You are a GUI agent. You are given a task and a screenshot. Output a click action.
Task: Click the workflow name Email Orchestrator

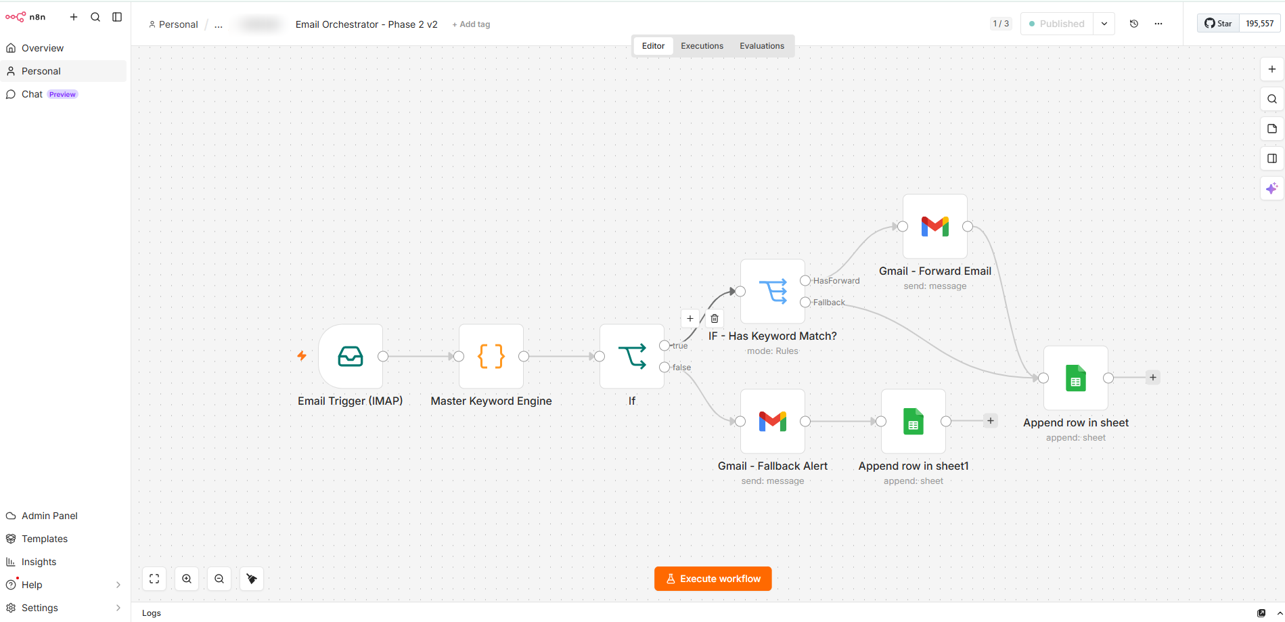point(366,24)
